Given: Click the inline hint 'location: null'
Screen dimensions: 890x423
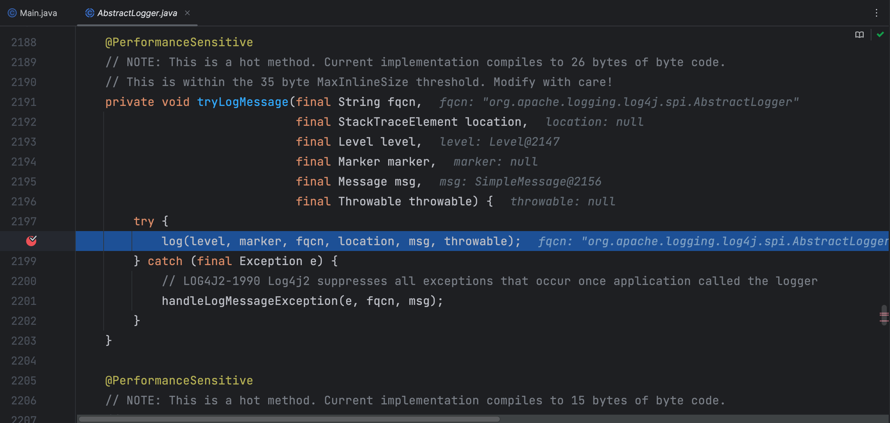Looking at the screenshot, I should coord(595,122).
